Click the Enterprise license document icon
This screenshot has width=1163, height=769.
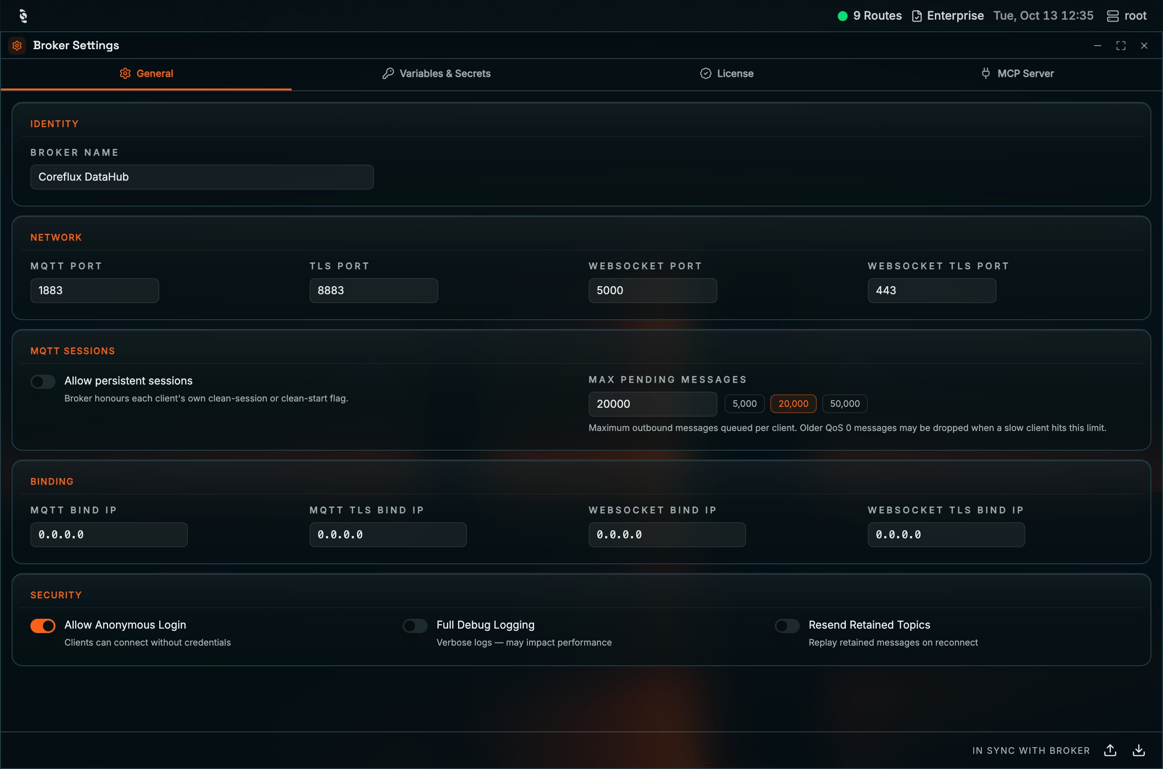917,16
